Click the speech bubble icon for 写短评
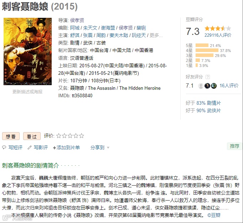The height and width of the screenshot is (223, 243). pos(4,147)
